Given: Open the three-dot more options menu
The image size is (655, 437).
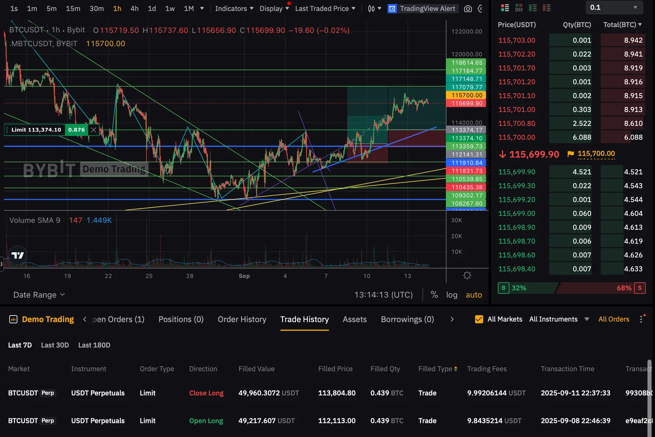Looking at the screenshot, I should [x=641, y=319].
